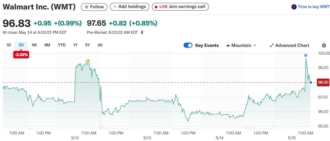Click the red 98.00 price label
This screenshot has height=141, width=330.
click(323, 82)
